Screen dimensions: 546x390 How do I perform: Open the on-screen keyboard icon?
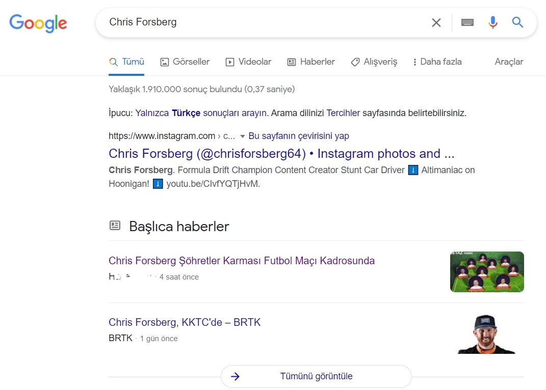[467, 22]
